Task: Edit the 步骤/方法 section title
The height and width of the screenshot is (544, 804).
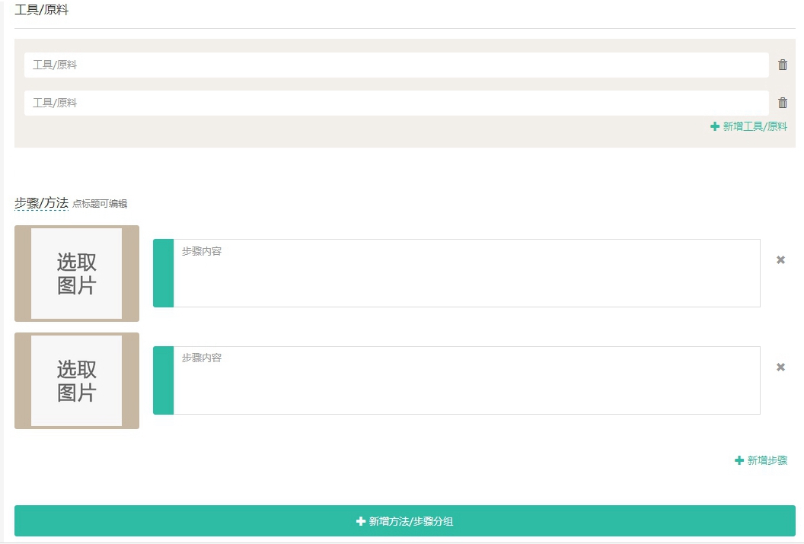Action: tap(41, 203)
